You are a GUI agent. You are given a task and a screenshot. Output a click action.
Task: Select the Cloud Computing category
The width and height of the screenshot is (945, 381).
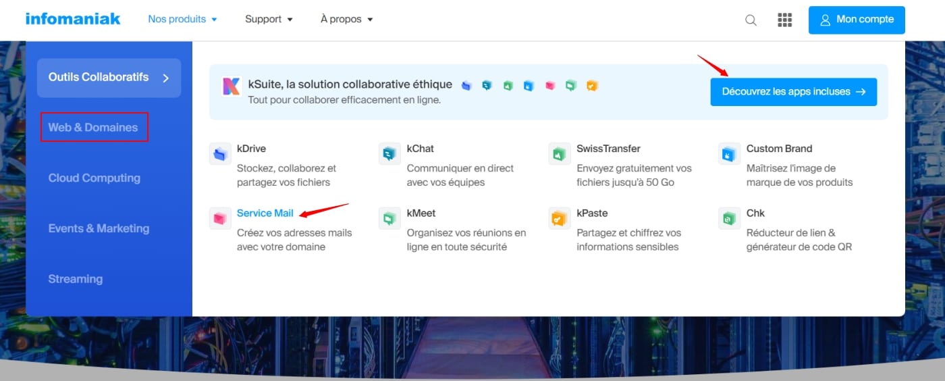coord(94,178)
